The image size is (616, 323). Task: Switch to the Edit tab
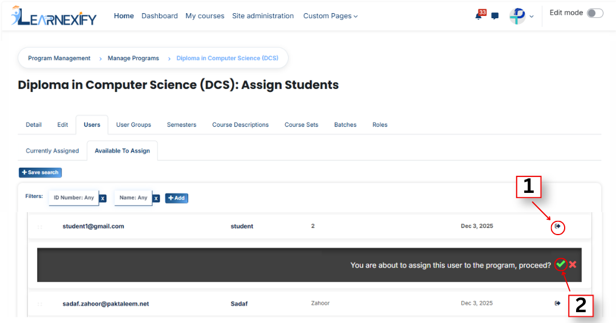[x=63, y=124]
